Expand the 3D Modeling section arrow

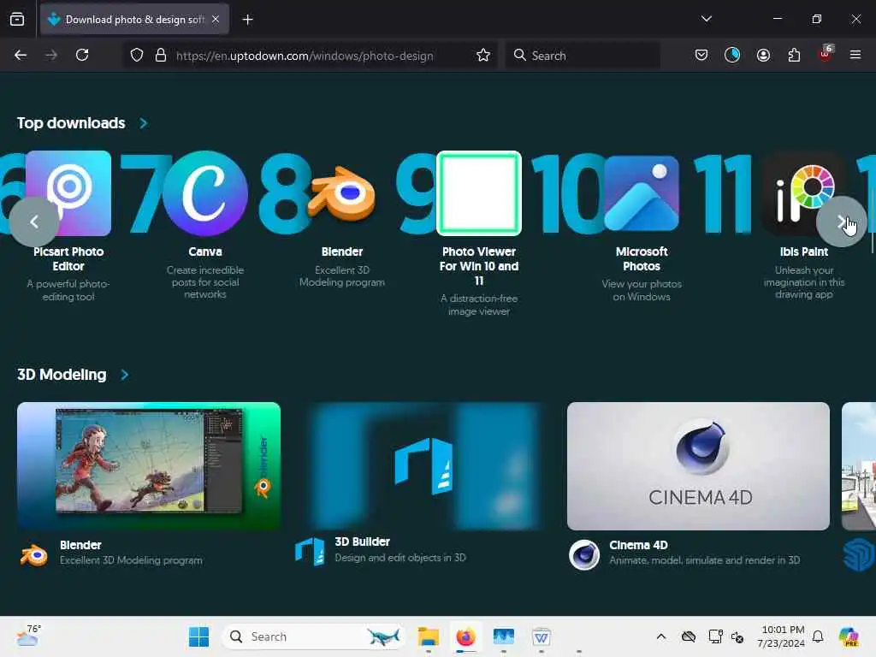click(125, 375)
